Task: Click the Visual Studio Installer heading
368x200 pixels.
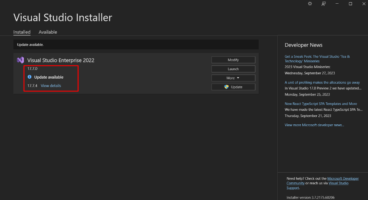Action: [63, 18]
